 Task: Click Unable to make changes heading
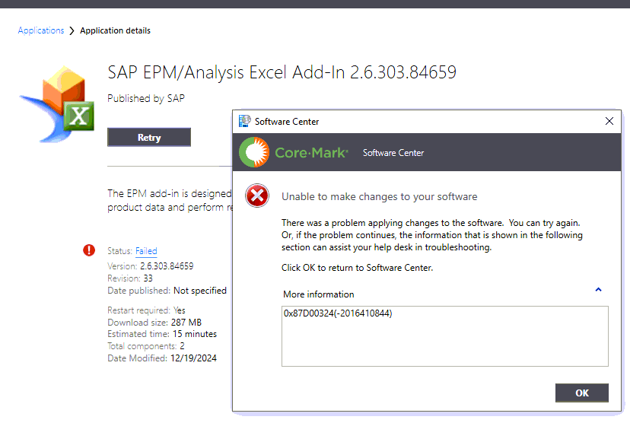(x=379, y=196)
